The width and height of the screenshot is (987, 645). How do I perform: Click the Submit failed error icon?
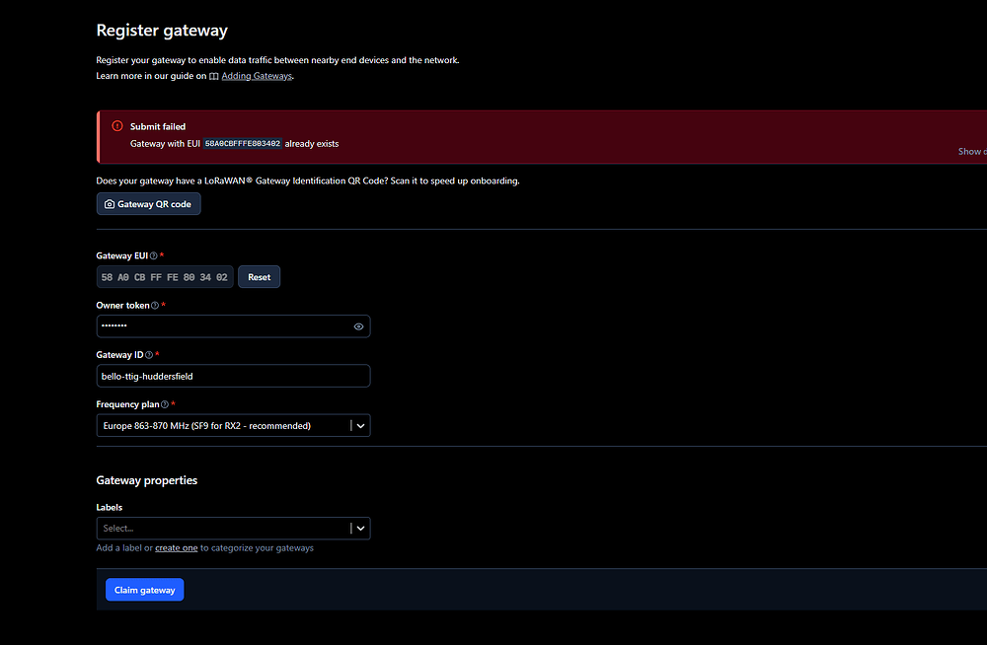[117, 126]
